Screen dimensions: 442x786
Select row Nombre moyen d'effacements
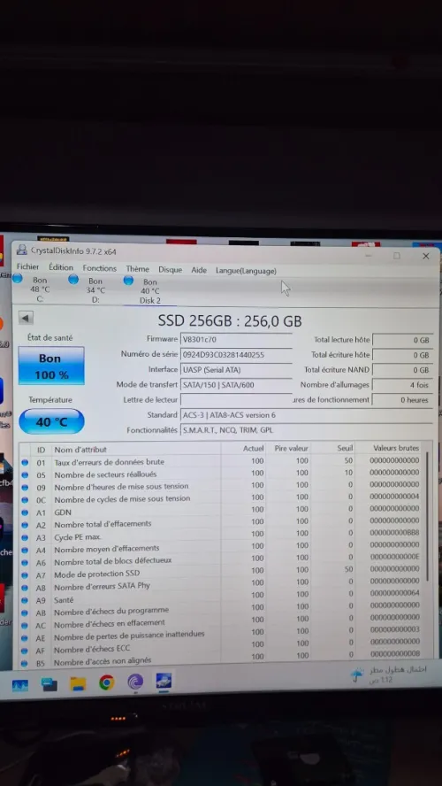tap(222, 547)
